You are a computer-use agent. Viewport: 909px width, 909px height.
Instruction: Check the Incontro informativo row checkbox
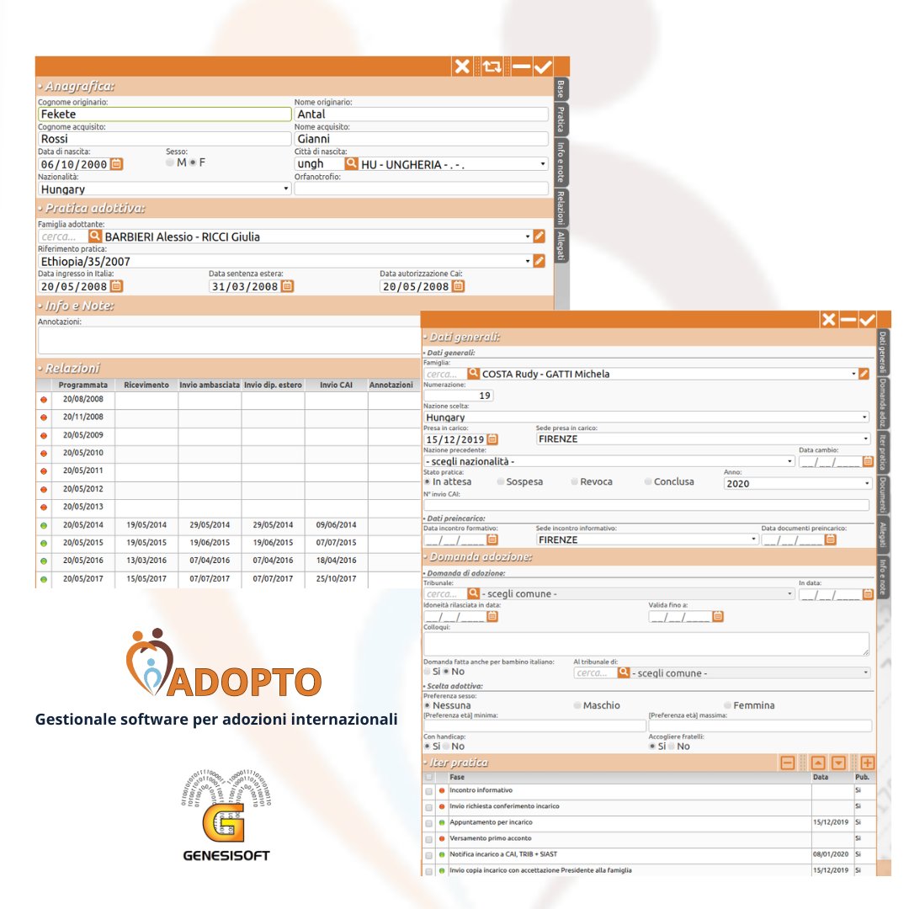(428, 790)
